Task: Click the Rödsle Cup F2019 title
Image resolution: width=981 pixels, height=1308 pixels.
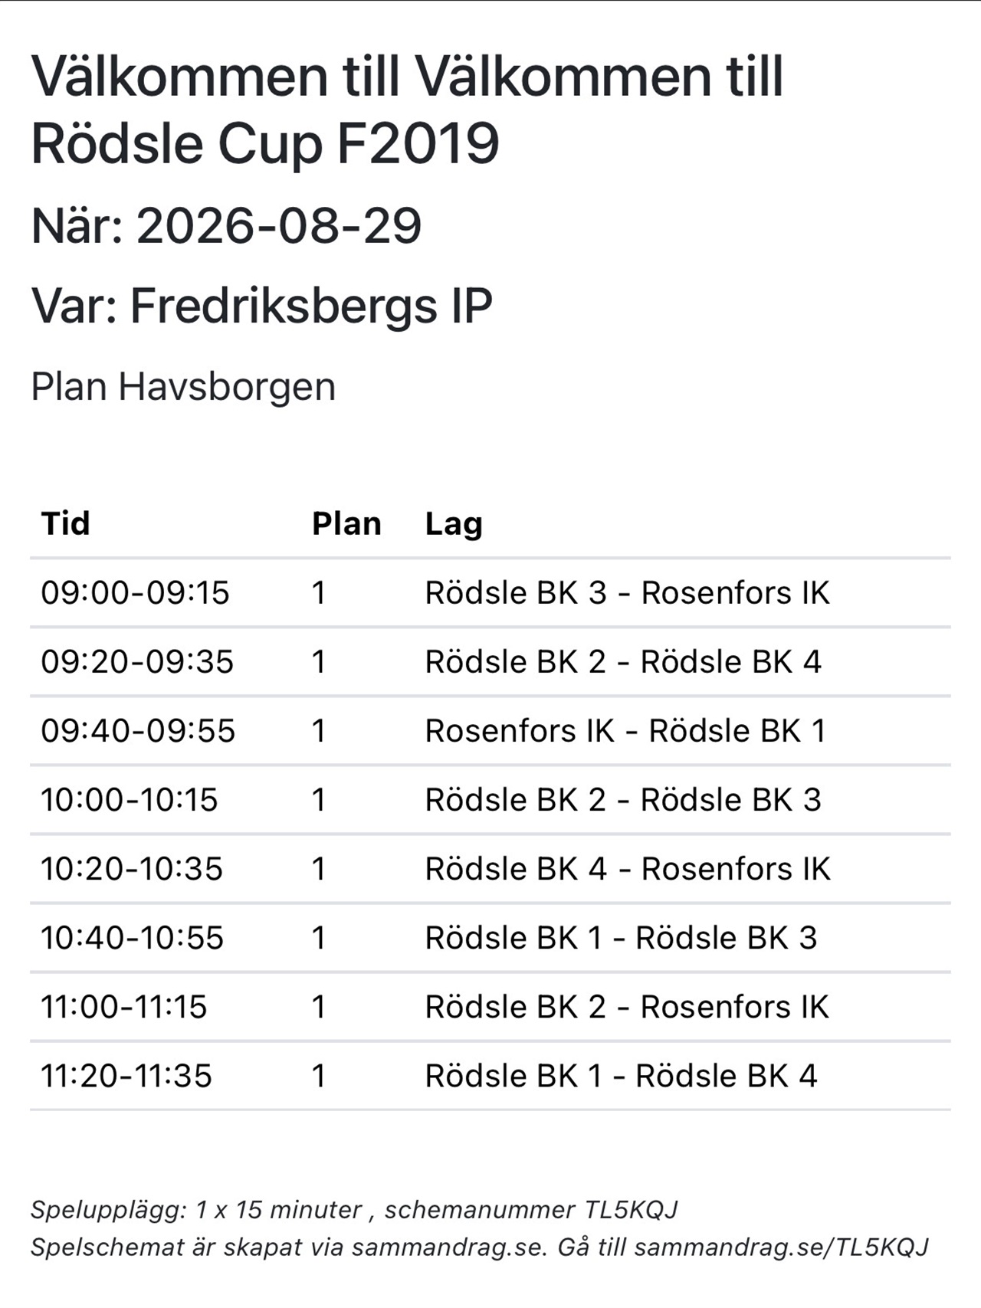Action: tap(265, 143)
